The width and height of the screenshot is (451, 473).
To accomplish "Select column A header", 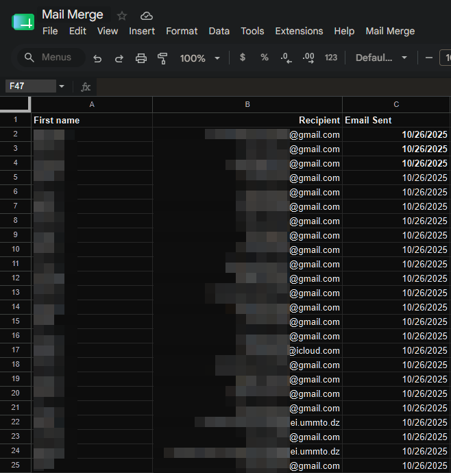I will tap(92, 104).
